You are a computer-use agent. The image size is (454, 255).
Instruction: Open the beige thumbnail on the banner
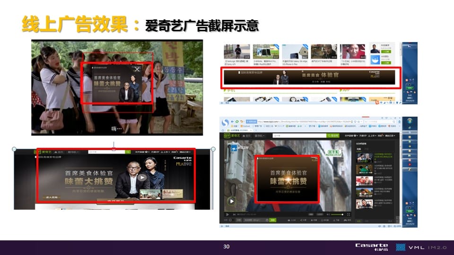tap(173, 194)
